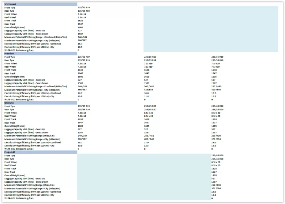Click Front Tyre label under SE Connect

(x=10, y=7)
